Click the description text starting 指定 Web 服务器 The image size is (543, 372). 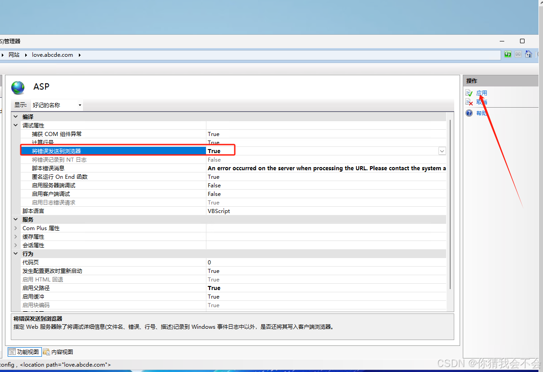click(x=173, y=327)
